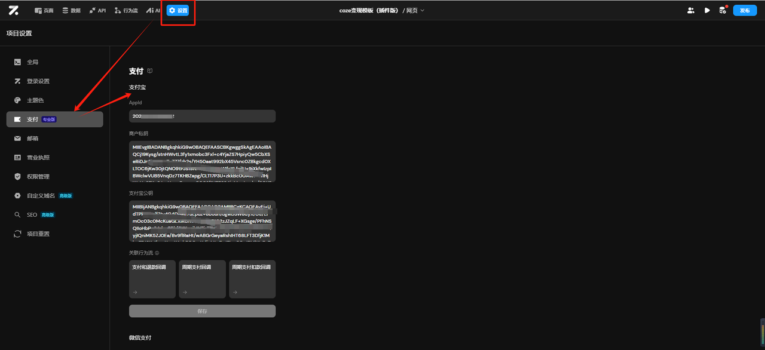This screenshot has width=765, height=350.
Task: Open 登录设置 (Login settings) in sidebar
Action: point(55,81)
